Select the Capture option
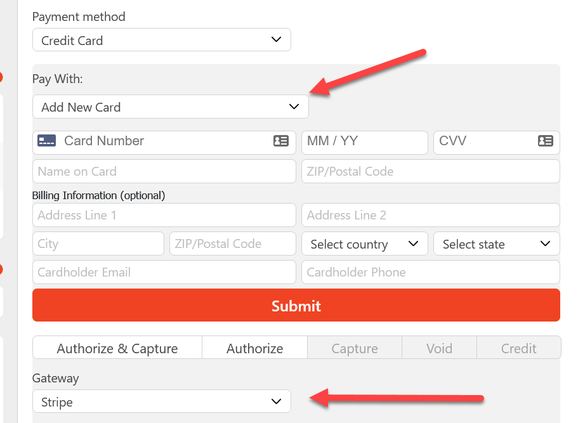 pos(355,348)
